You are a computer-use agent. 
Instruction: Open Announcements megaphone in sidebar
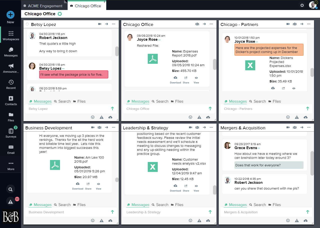point(11,68)
